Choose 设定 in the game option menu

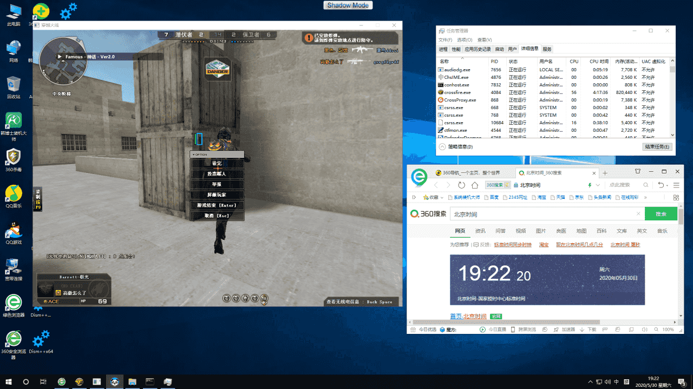(x=217, y=164)
